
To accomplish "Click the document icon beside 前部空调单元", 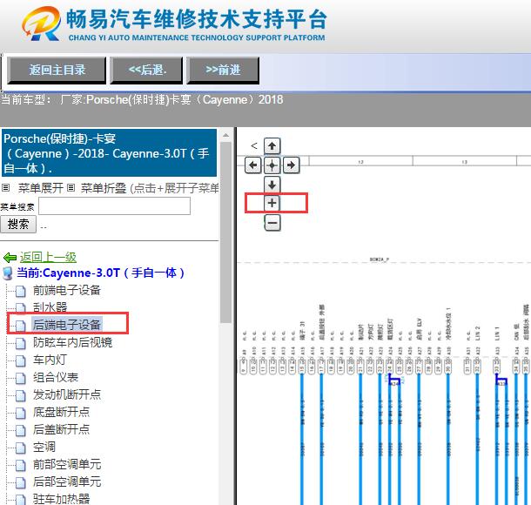I will (x=20, y=465).
